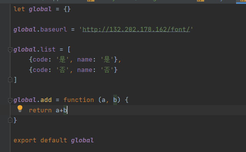Screen dimensions: 246x152
Task: Click 'name' key in the '是' row
Action: 85,60
